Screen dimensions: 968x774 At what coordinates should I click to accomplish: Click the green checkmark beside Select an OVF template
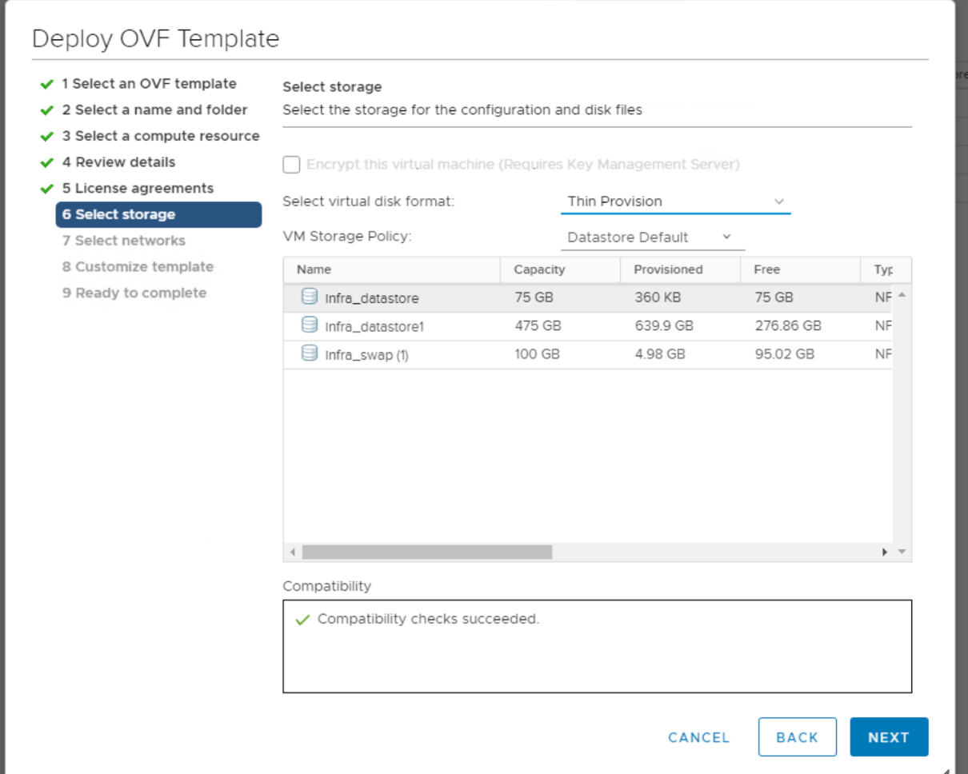[x=47, y=84]
